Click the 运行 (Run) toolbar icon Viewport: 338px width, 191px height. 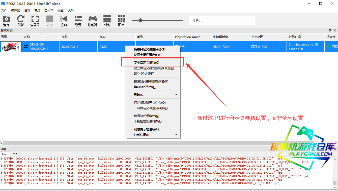(x=6, y=21)
